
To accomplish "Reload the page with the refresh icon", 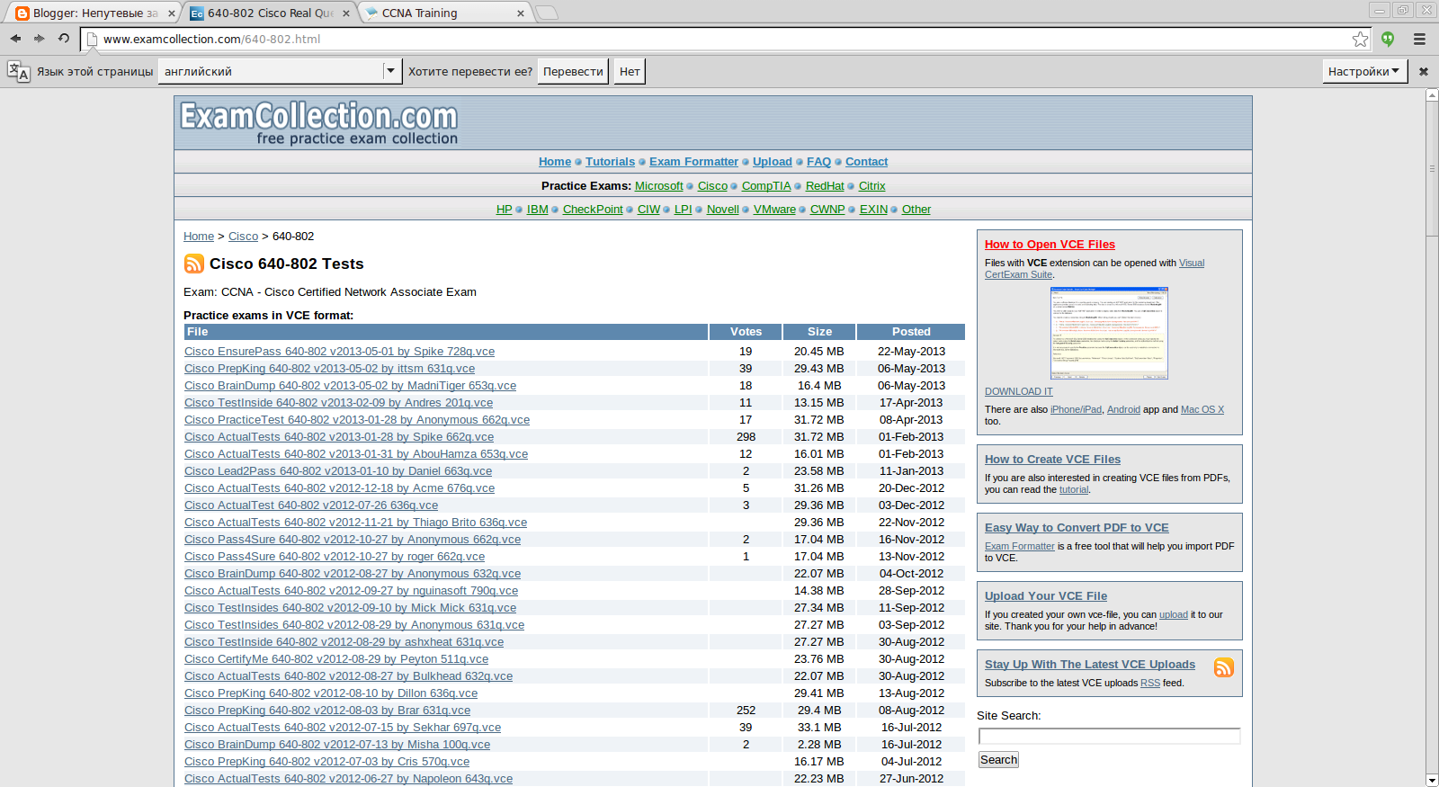I will click(64, 39).
